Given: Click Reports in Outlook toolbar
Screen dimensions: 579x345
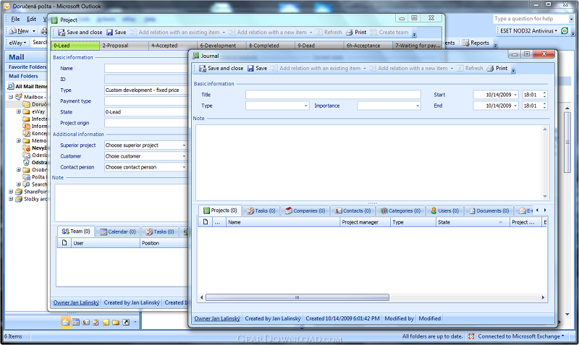Looking at the screenshot, I should (476, 43).
